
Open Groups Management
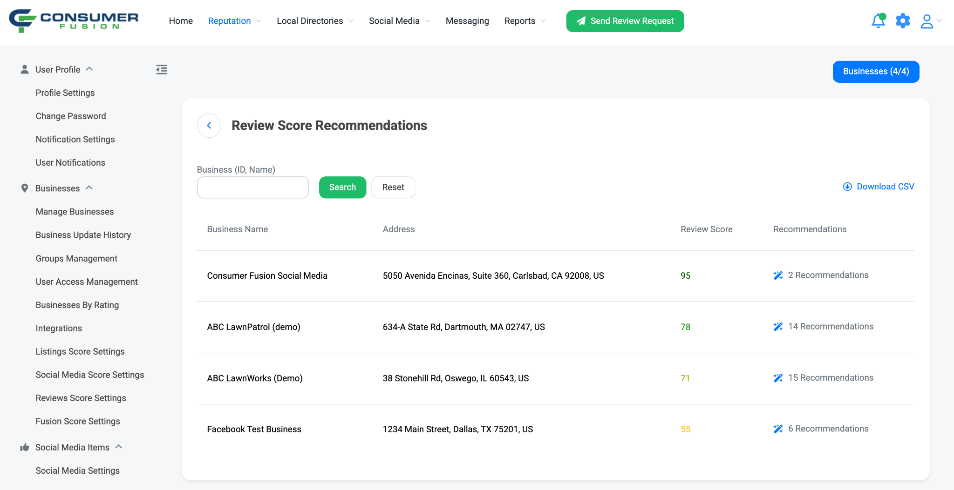(76, 258)
